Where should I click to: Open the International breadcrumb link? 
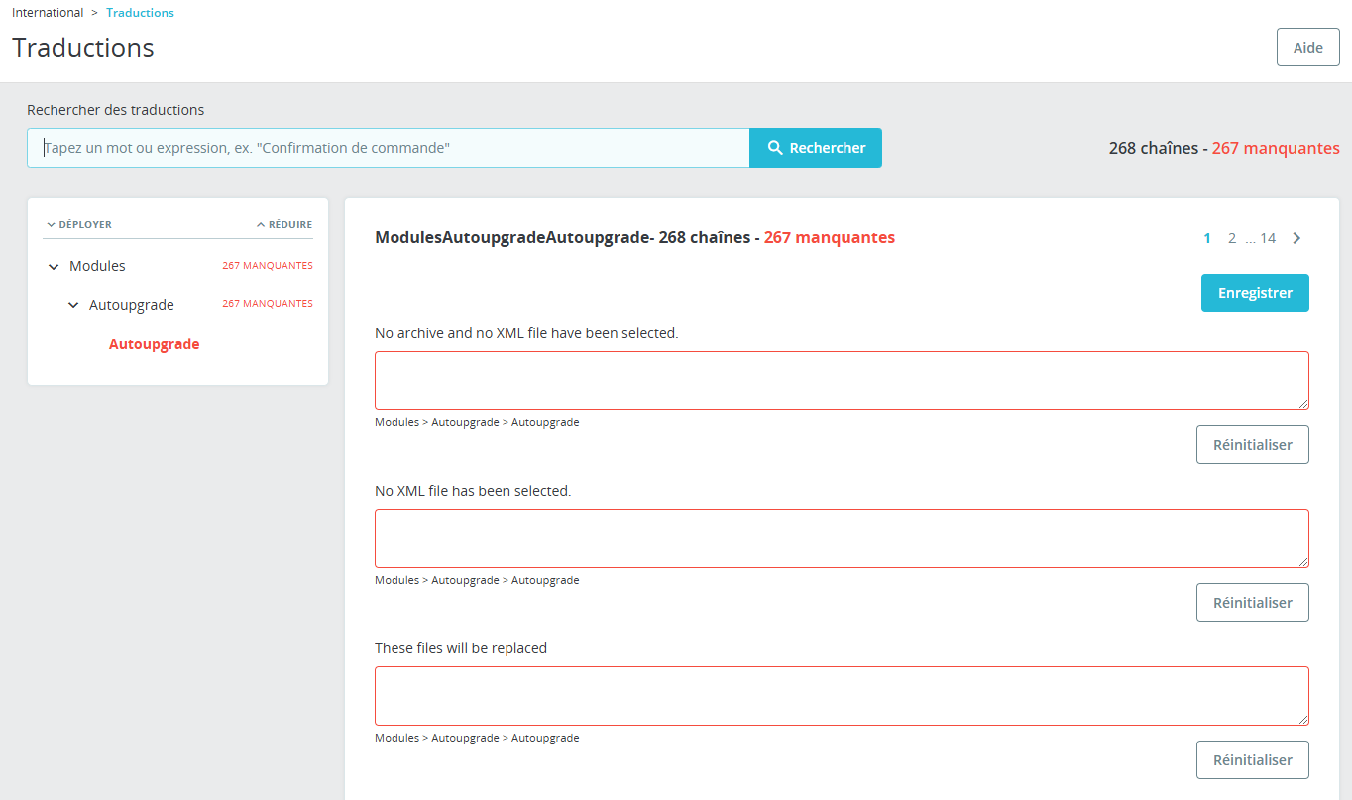pos(48,13)
